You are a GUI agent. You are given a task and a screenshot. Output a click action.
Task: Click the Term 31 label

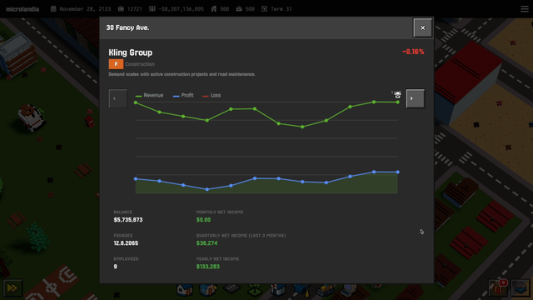click(x=281, y=9)
